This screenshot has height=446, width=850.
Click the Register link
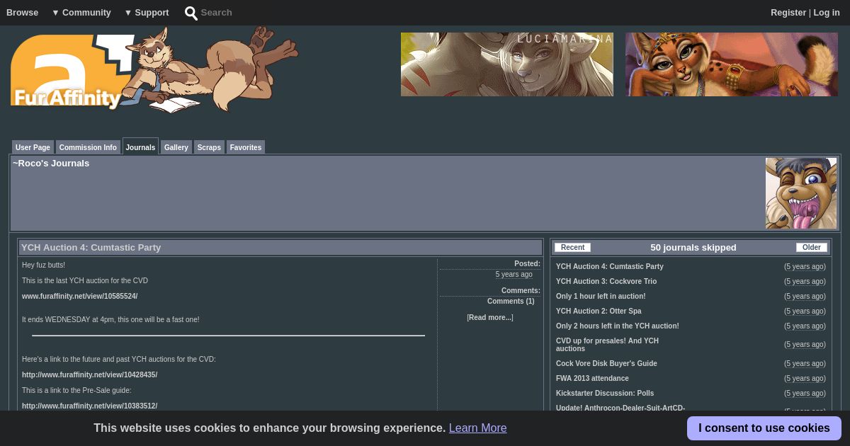788,13
